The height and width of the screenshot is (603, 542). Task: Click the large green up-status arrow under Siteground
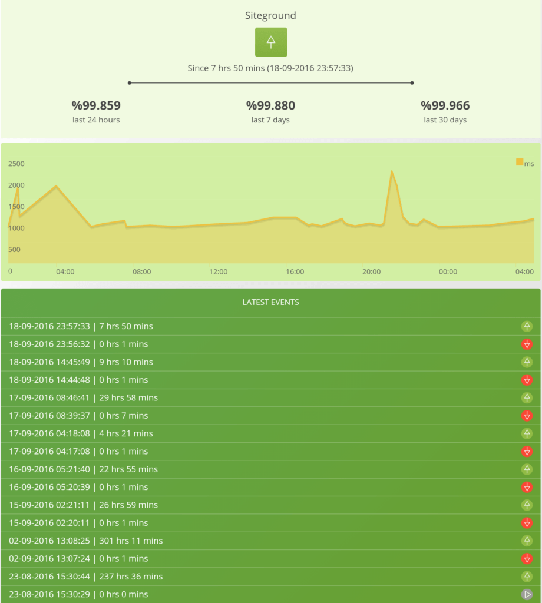click(x=271, y=42)
